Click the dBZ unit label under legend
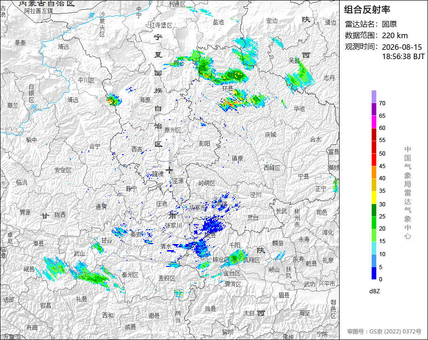The height and width of the screenshot is (340, 428). click(374, 292)
